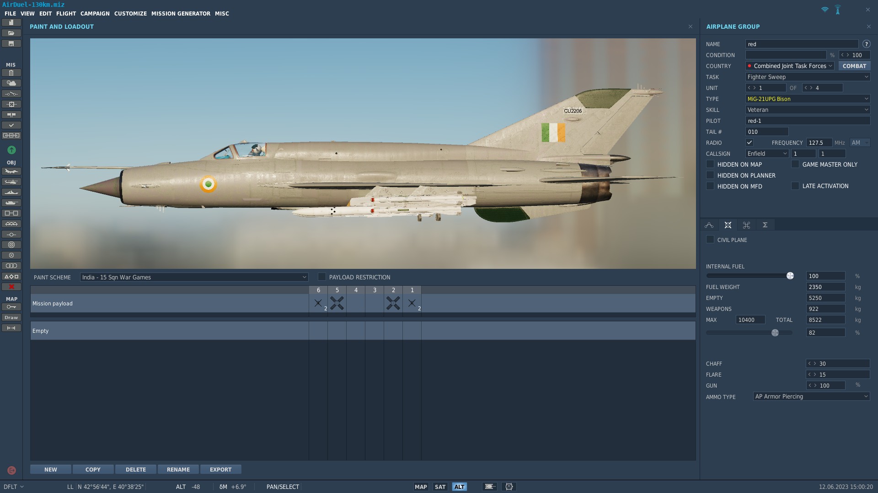
Task: Click the save mission disk icon
Action: pyautogui.click(x=11, y=44)
